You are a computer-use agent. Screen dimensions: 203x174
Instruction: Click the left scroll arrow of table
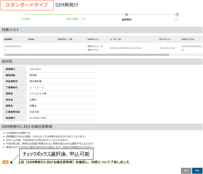pos(4,55)
